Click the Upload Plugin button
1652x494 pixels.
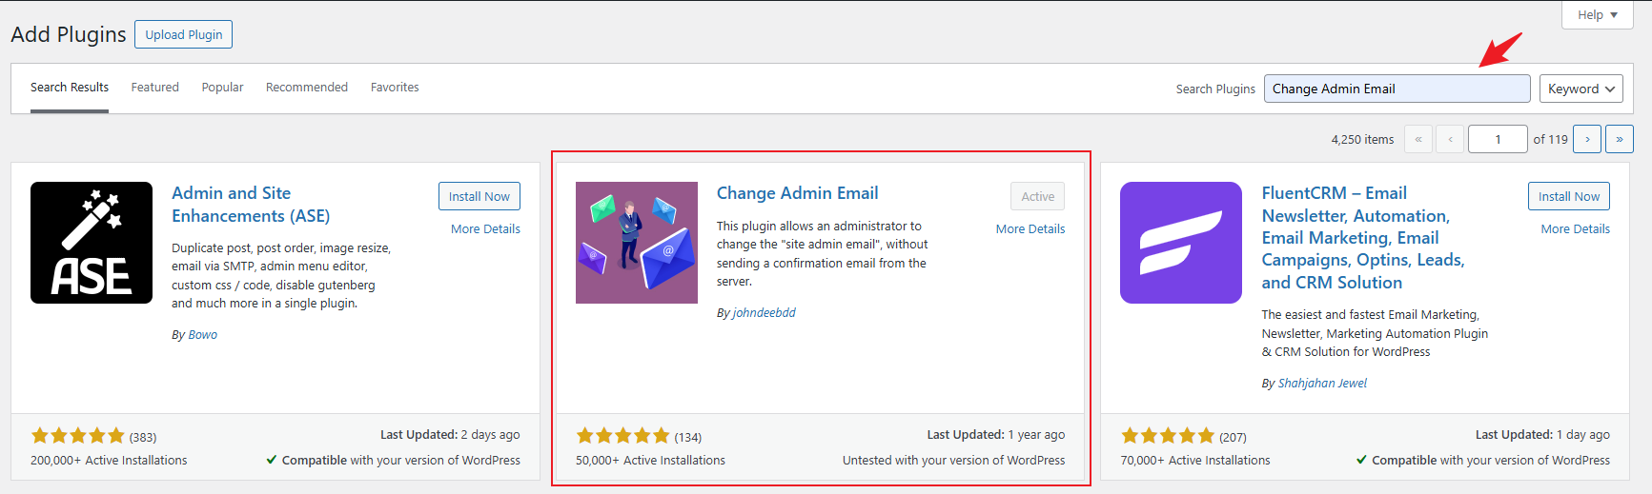(x=184, y=34)
